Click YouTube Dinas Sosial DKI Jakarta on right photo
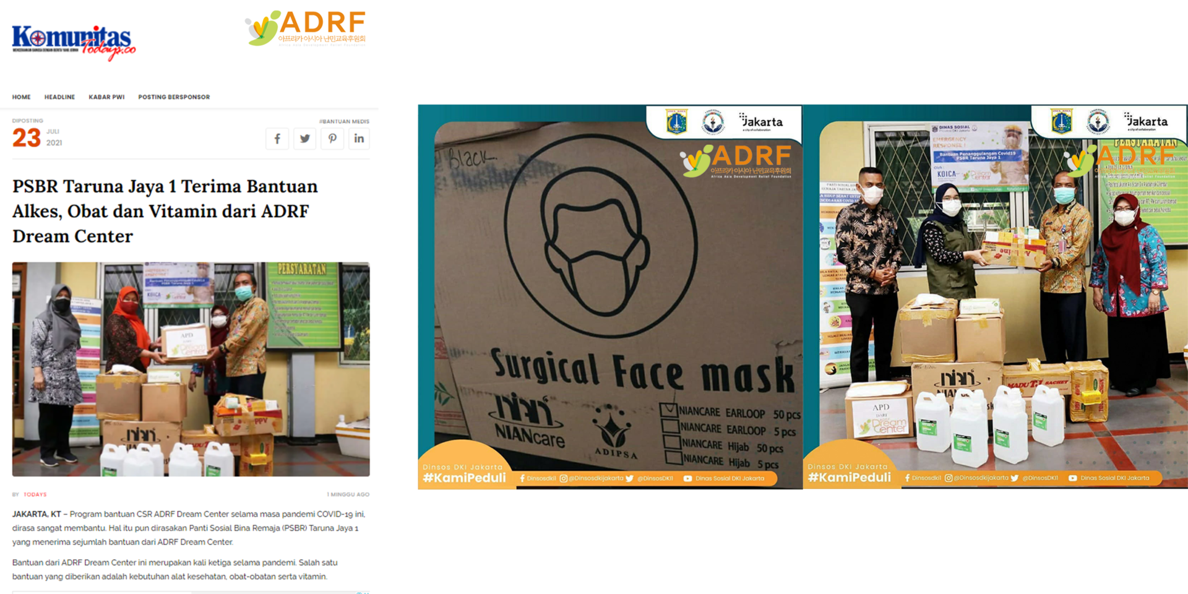1188x594 pixels. pyautogui.click(x=1109, y=478)
